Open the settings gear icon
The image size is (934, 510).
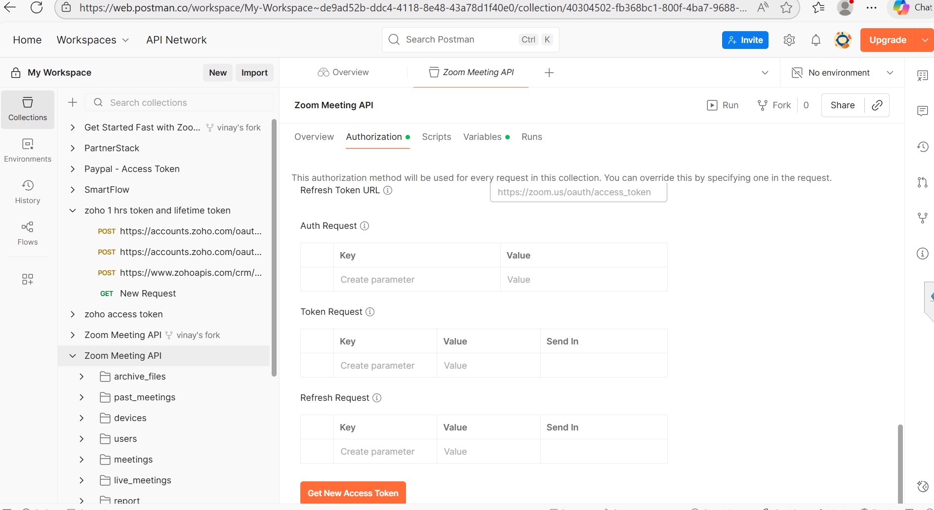[x=789, y=40]
